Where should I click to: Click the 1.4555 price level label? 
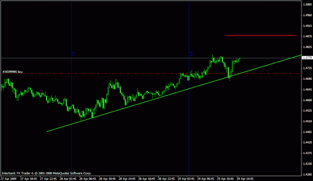click(307, 111)
